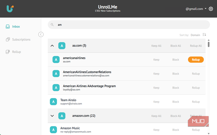217x135 pixels.
Task: Keep American Airlines AAdvantage Program
Action: pyautogui.click(x=156, y=88)
